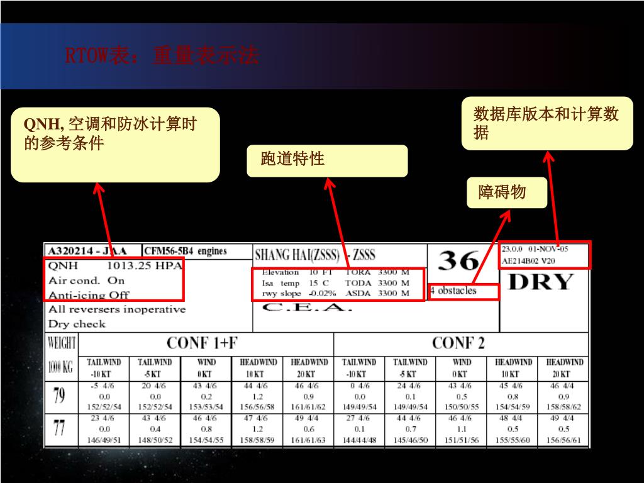The image size is (644, 483).
Task: Click the speeds '156/56/58'
Action: point(257,407)
